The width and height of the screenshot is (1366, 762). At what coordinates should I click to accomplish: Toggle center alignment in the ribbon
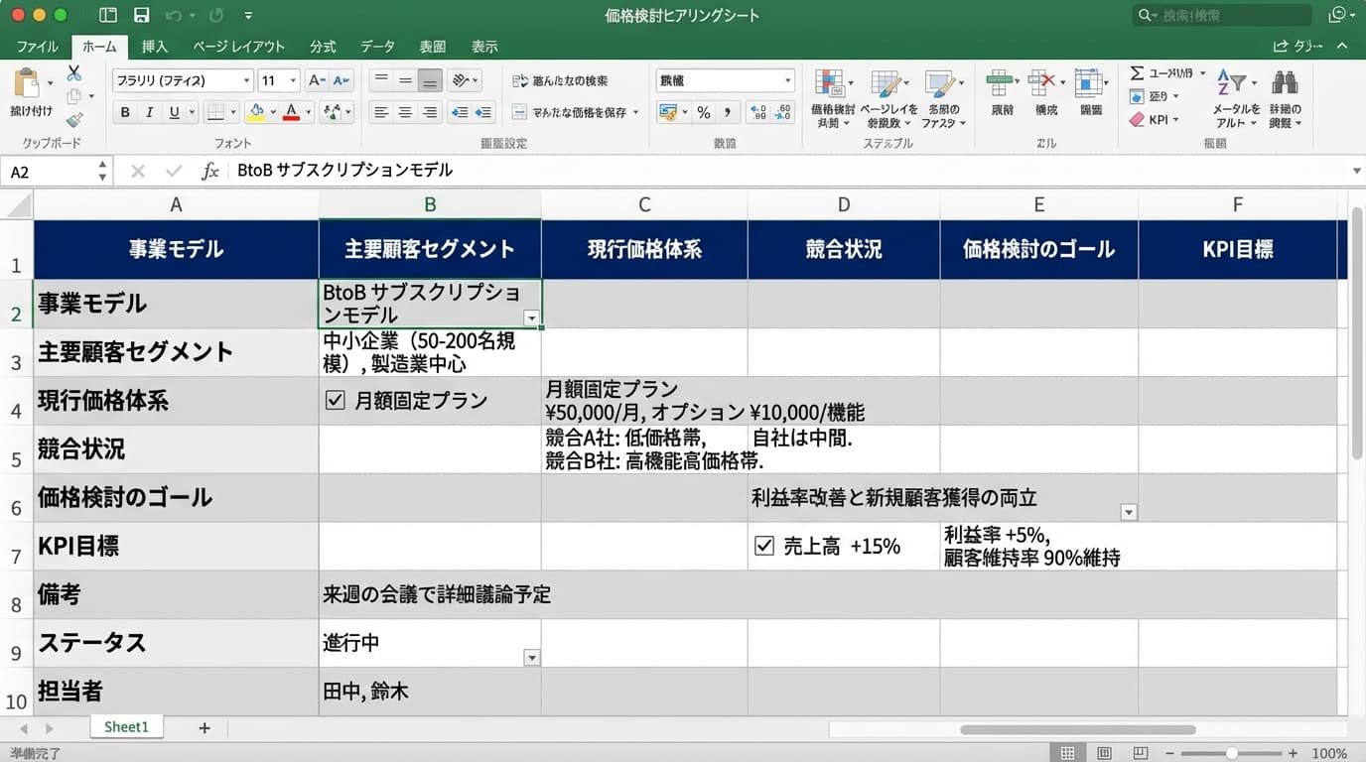[403, 112]
